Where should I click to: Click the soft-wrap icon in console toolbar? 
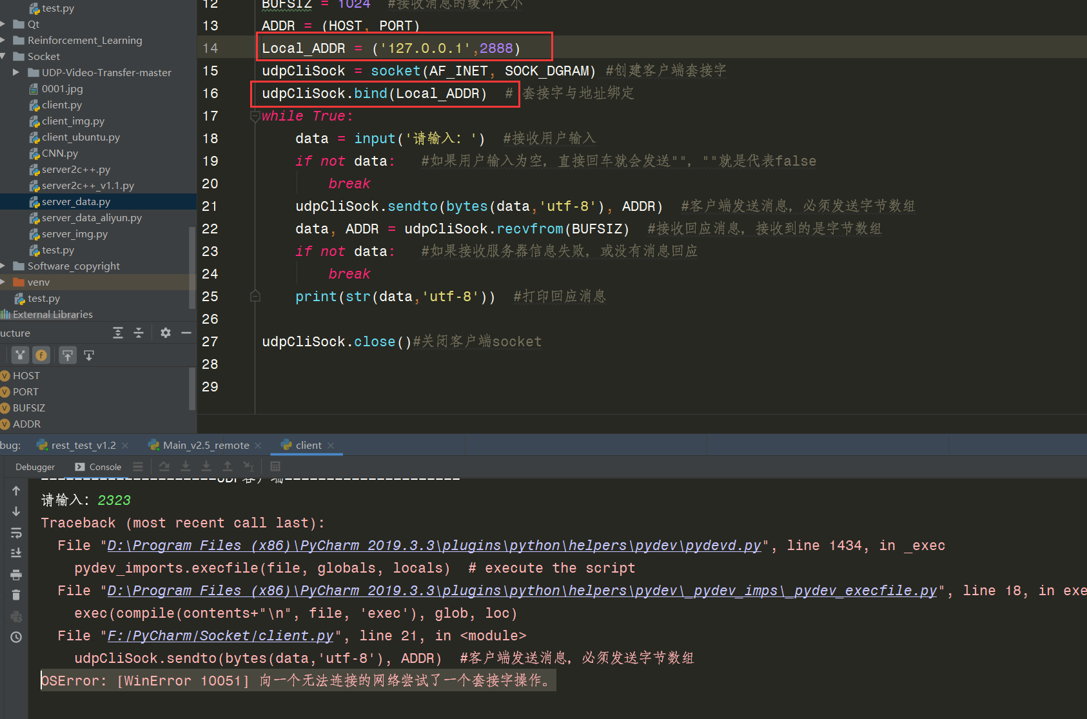click(16, 533)
